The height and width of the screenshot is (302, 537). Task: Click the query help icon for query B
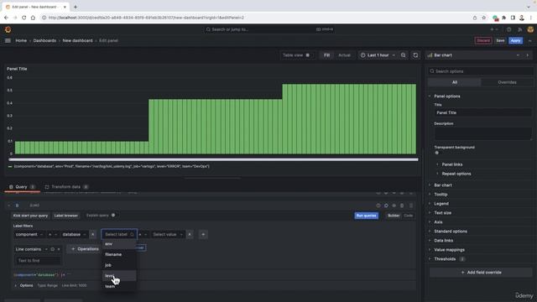coord(378,206)
